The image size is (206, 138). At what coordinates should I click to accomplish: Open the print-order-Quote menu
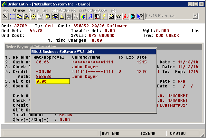93,10
